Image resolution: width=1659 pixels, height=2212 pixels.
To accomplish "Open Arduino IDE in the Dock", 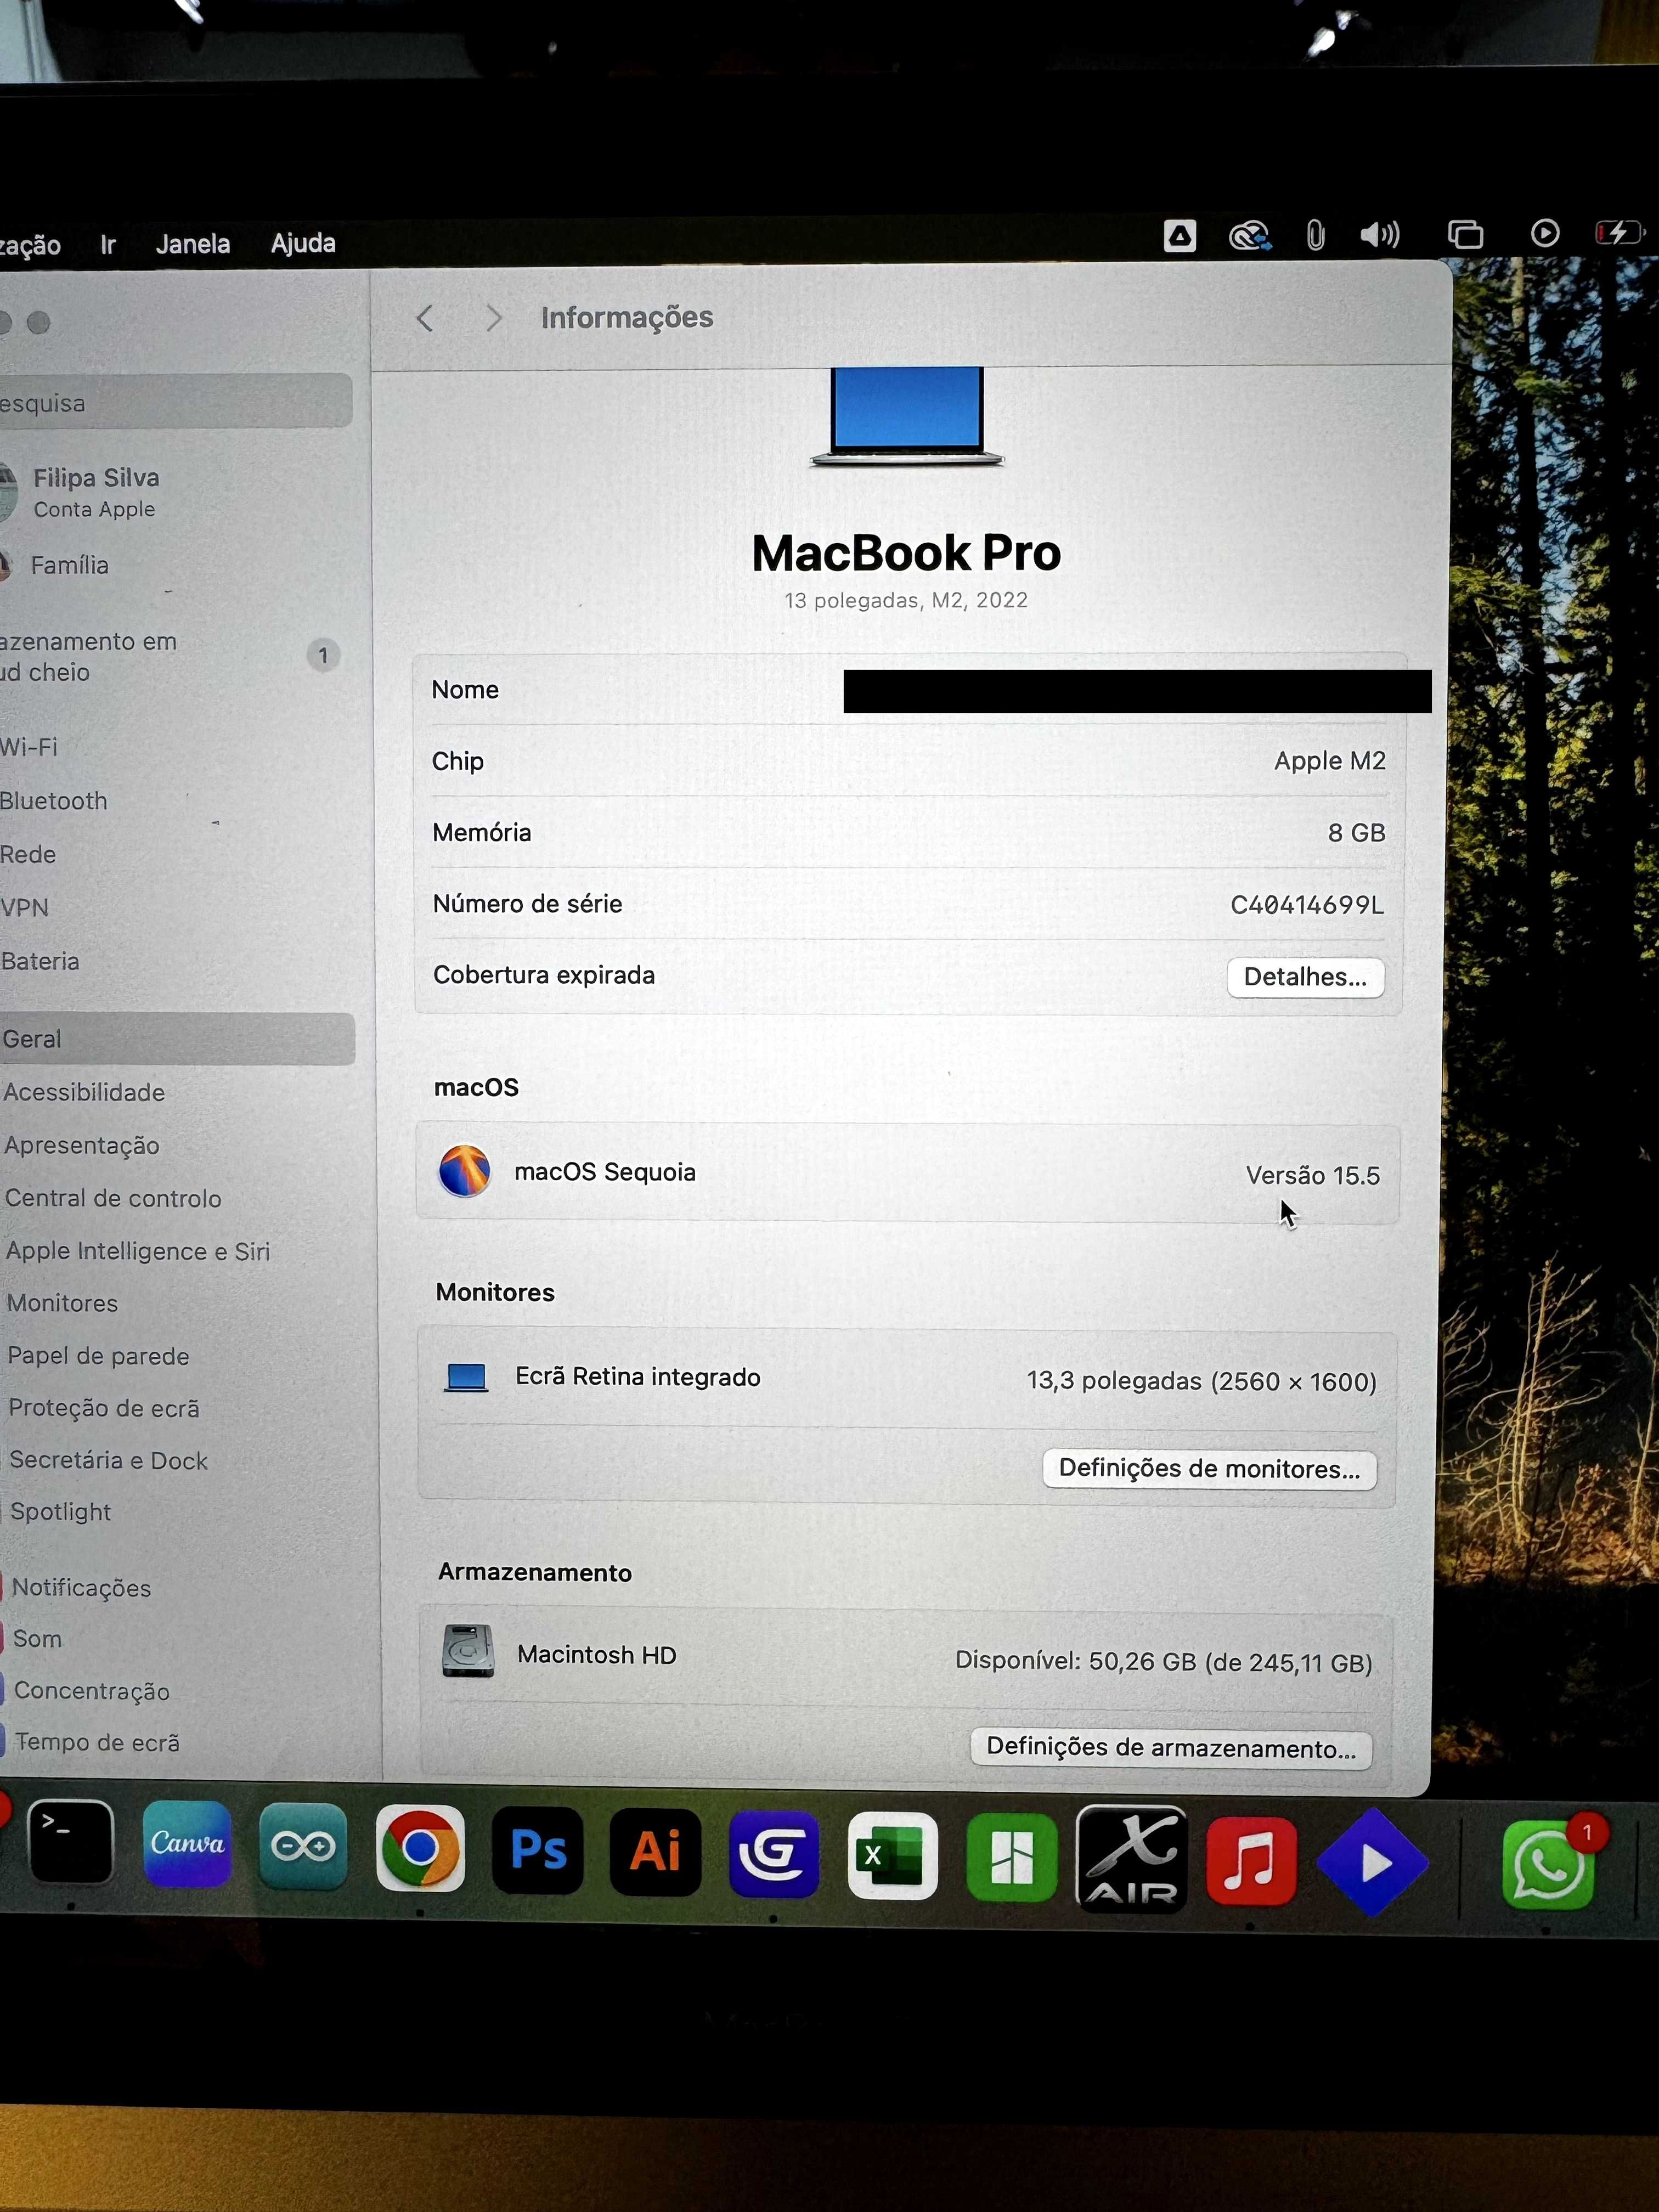I will [303, 1846].
